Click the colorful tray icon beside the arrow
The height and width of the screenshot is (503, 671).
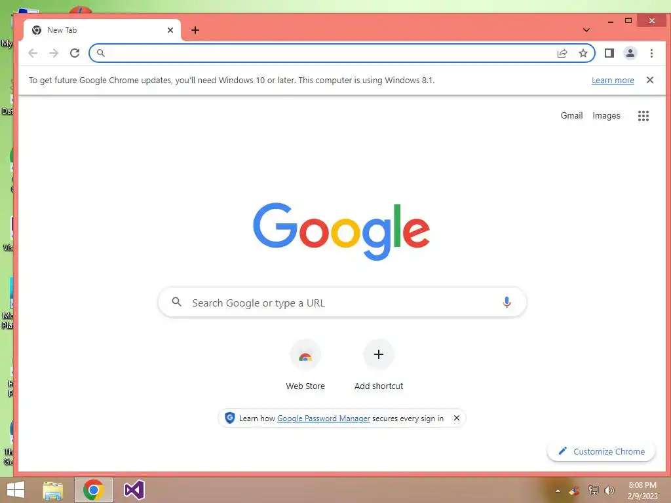pos(574,491)
